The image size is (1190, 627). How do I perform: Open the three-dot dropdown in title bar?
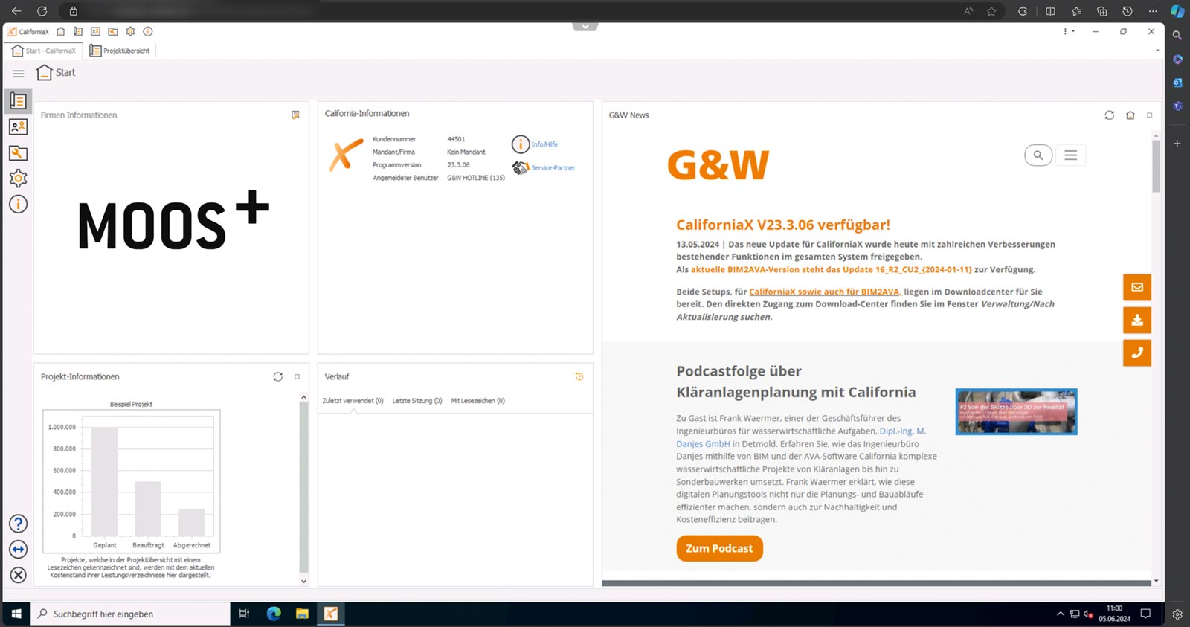(1068, 32)
